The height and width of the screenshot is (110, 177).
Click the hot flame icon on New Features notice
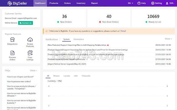pos(108,45)
